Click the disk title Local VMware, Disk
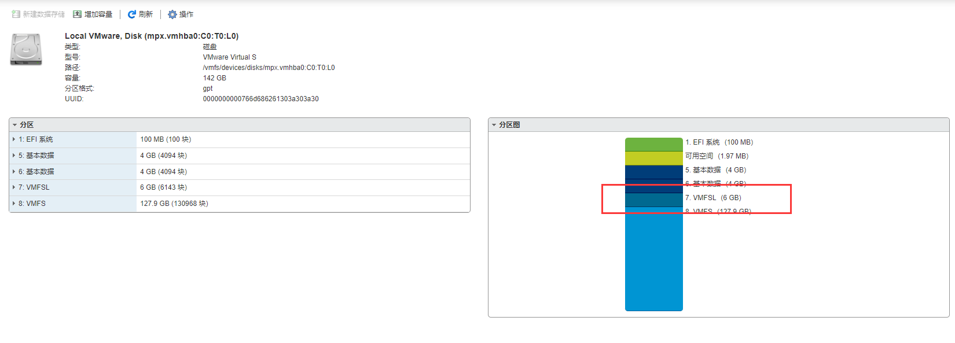The width and height of the screenshot is (955, 343). coord(152,36)
